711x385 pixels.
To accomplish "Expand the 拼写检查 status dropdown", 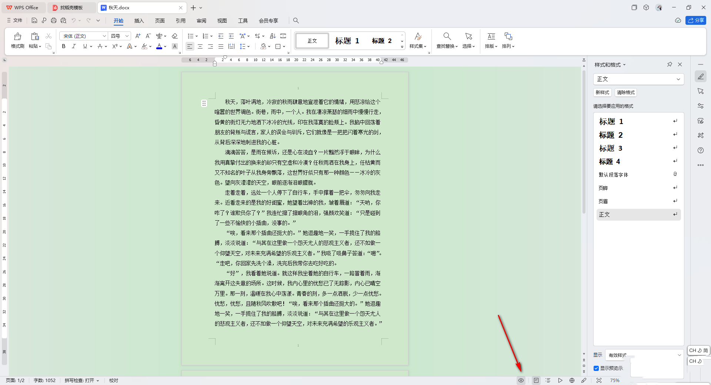I will click(98, 381).
